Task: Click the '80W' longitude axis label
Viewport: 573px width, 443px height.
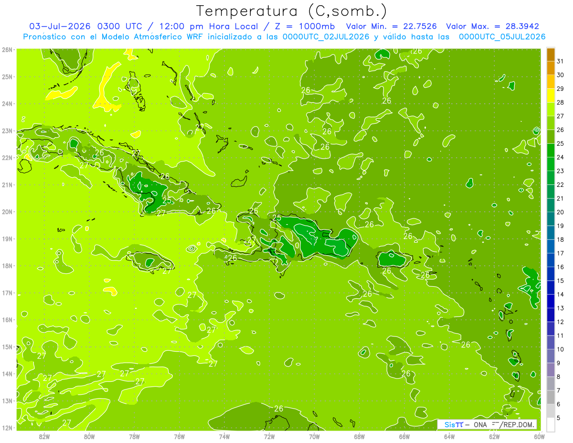Action: point(89,436)
